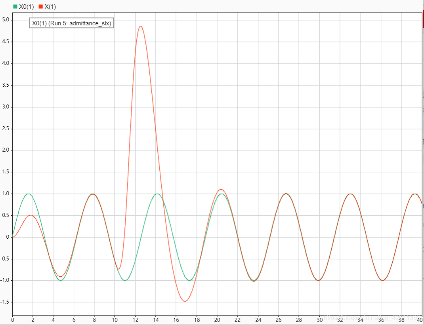The width and height of the screenshot is (424, 325).
Task: Select the X0(1) legend label
Action: (x=27, y=7)
